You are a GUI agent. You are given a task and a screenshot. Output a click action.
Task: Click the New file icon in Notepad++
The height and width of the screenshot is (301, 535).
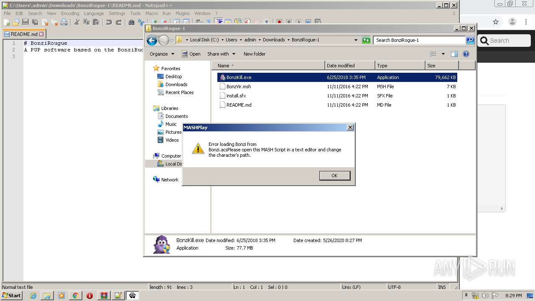coord(7,22)
